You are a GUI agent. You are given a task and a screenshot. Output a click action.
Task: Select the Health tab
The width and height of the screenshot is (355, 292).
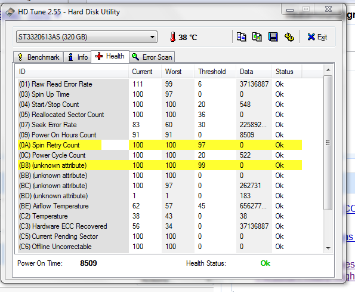point(110,56)
